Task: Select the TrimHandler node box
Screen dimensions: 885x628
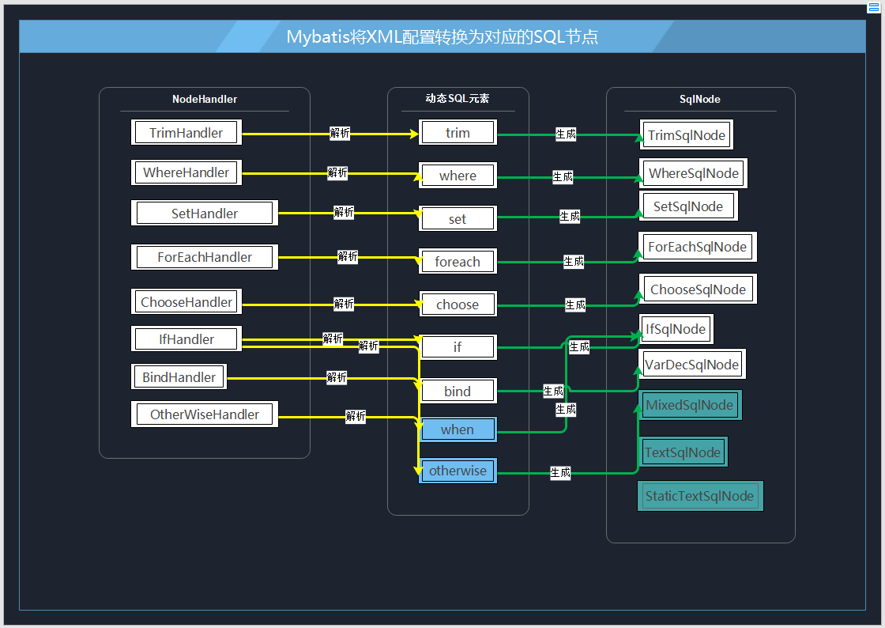Action: [186, 132]
